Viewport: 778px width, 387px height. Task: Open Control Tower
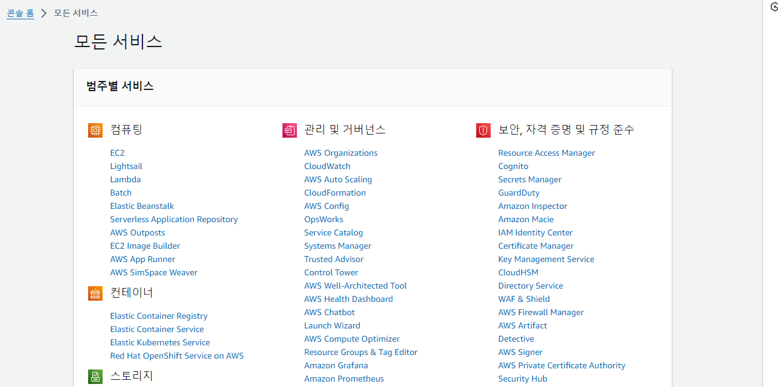[331, 272]
